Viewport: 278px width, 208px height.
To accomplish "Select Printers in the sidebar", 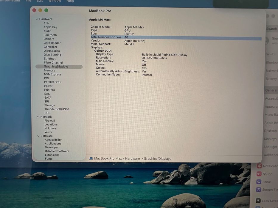I will point(49,90).
